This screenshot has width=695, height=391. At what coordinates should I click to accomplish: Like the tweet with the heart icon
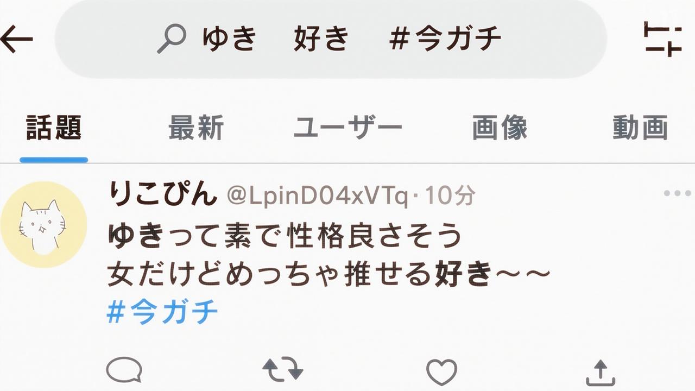[x=441, y=372]
